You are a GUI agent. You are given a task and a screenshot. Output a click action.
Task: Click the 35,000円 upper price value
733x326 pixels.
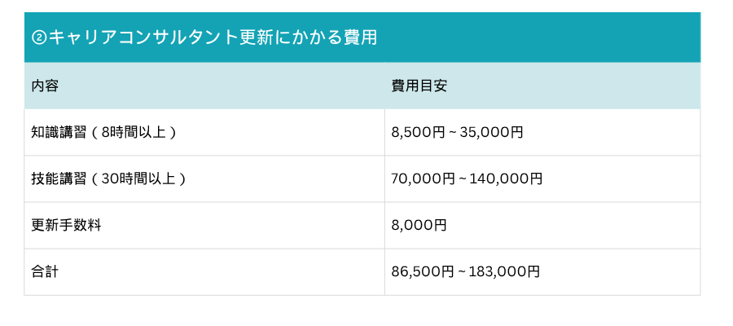coord(492,132)
